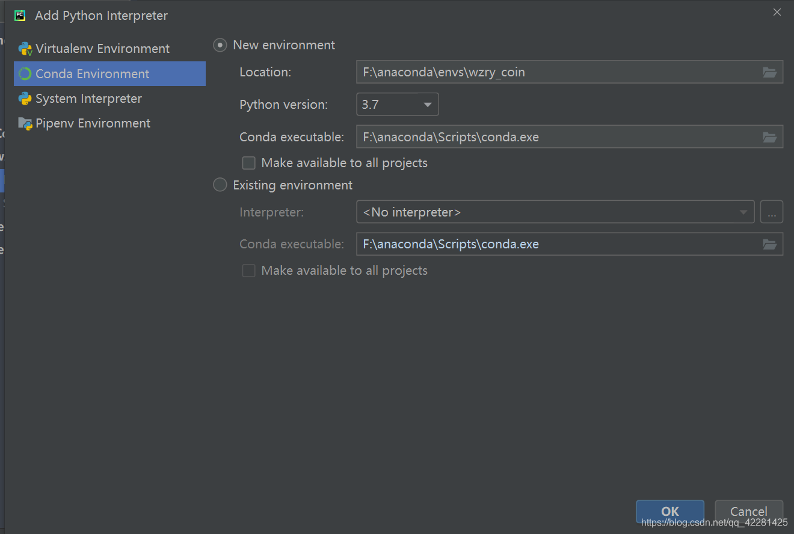This screenshot has height=534, width=794.
Task: Browse folder for new environment Location
Action: click(x=769, y=72)
